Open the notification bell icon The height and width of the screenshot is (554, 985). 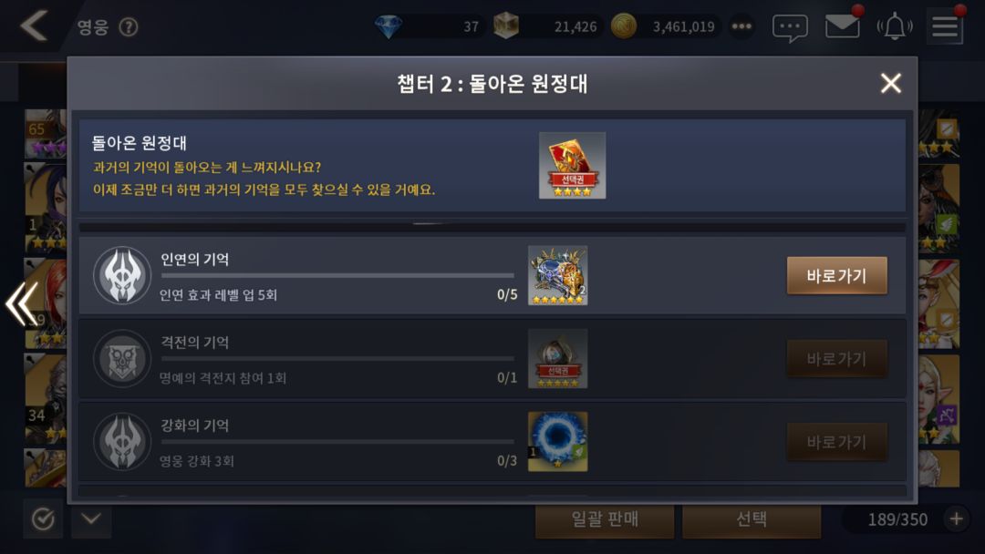pos(895,27)
